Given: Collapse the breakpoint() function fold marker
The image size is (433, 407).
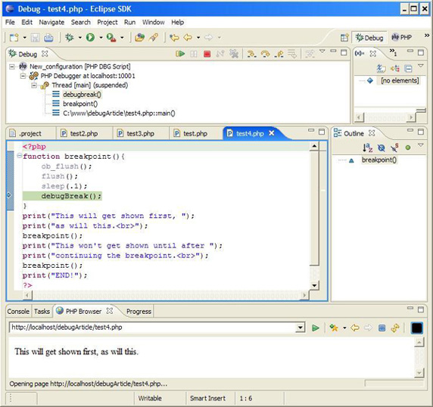Looking at the screenshot, I should (x=20, y=156).
